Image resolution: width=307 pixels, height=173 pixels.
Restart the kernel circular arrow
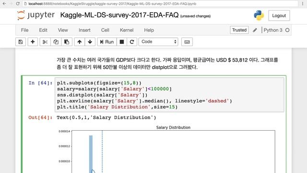pyautogui.click(x=132, y=42)
